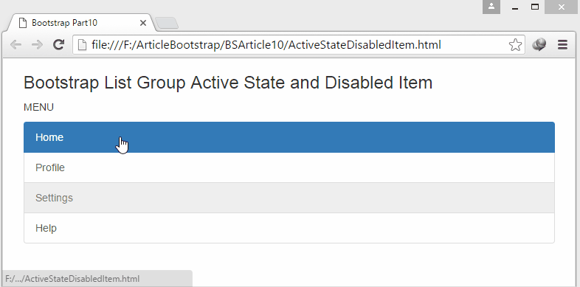Click the Bootstrap List Group page heading
This screenshot has width=580, height=287.
(228, 83)
